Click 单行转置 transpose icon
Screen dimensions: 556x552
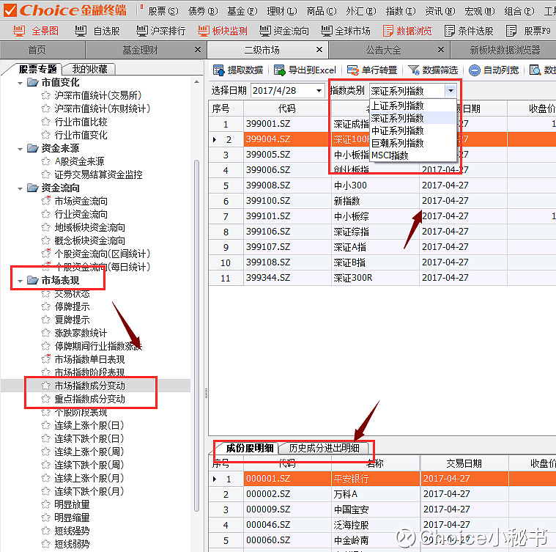click(x=353, y=70)
